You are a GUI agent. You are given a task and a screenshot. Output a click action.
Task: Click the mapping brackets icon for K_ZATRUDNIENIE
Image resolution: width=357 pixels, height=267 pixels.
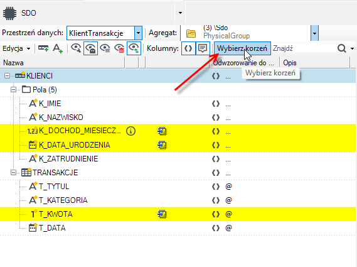click(x=216, y=159)
